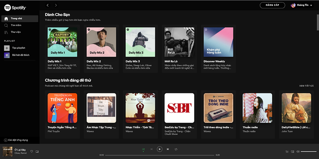Toggle repeat mode

pos(176,149)
